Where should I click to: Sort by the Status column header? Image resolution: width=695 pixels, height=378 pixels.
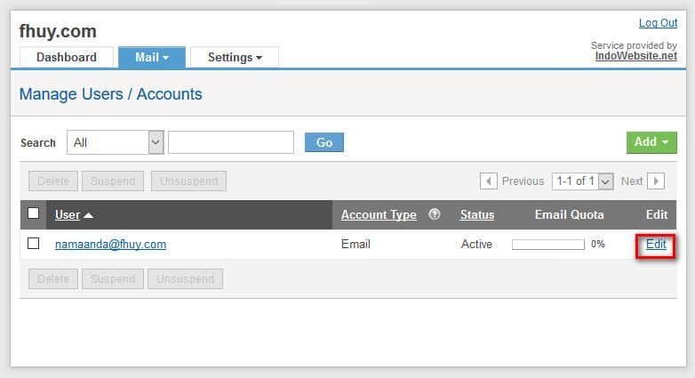click(x=476, y=214)
